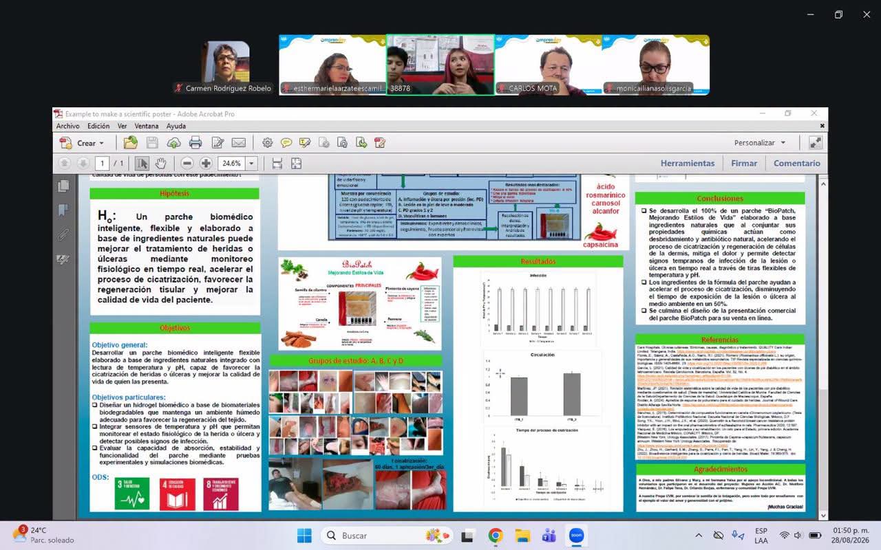Show hidden system tray icons chevron
This screenshot has width=881, height=550.
click(699, 536)
